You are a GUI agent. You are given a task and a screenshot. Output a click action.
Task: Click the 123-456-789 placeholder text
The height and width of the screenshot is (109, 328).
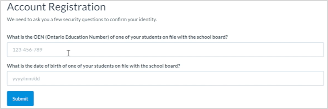coord(28,50)
